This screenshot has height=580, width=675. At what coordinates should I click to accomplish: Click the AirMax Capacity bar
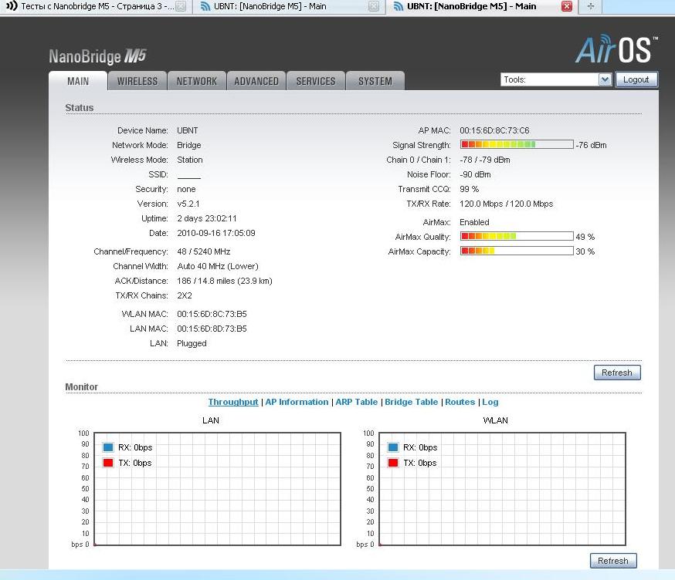coord(517,251)
